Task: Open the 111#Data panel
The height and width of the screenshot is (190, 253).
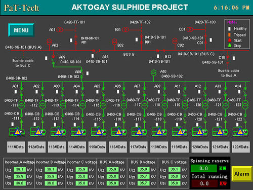Action: [x=16, y=147]
